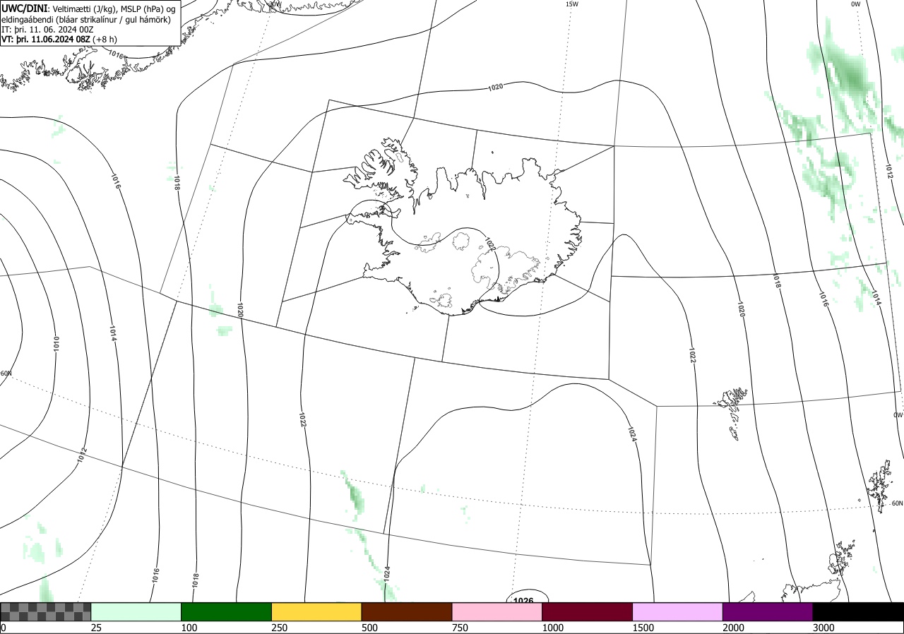Select the pale green 25–100 legend swatch
This screenshot has width=904, height=634.
click(x=136, y=611)
